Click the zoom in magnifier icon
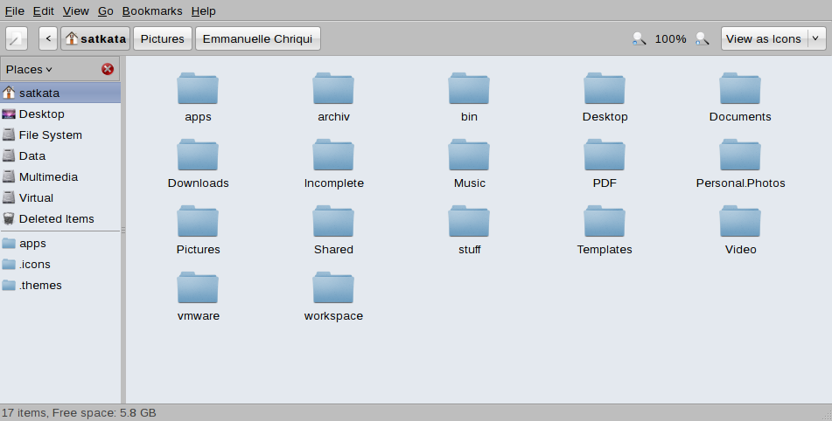The width and height of the screenshot is (832, 421). tap(702, 38)
